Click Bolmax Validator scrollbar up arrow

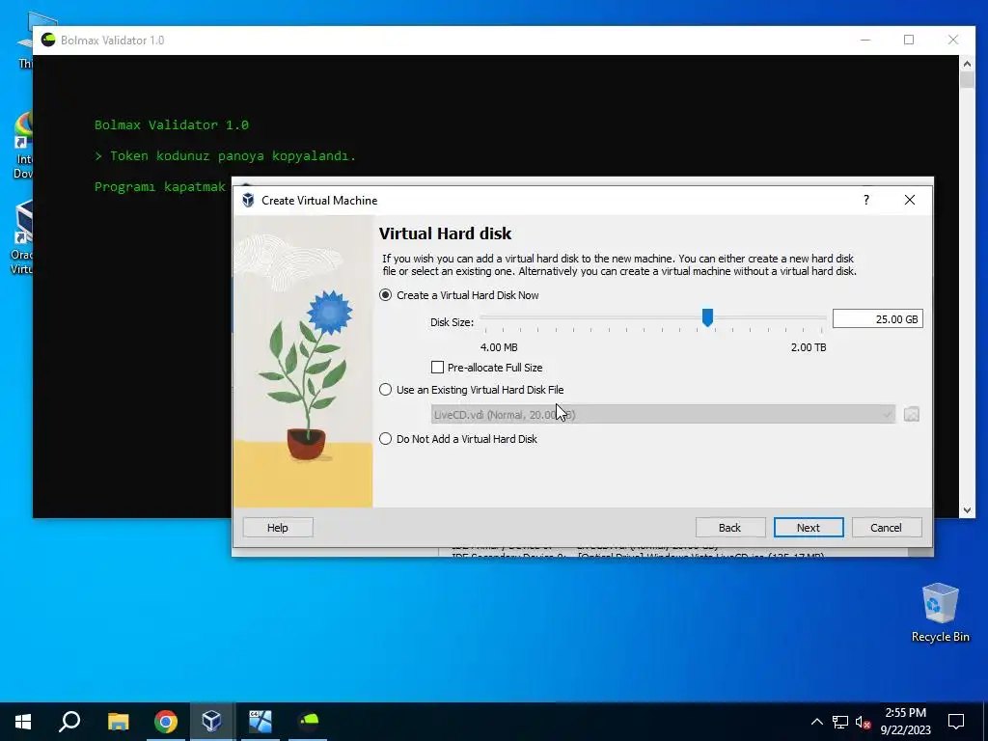point(967,63)
